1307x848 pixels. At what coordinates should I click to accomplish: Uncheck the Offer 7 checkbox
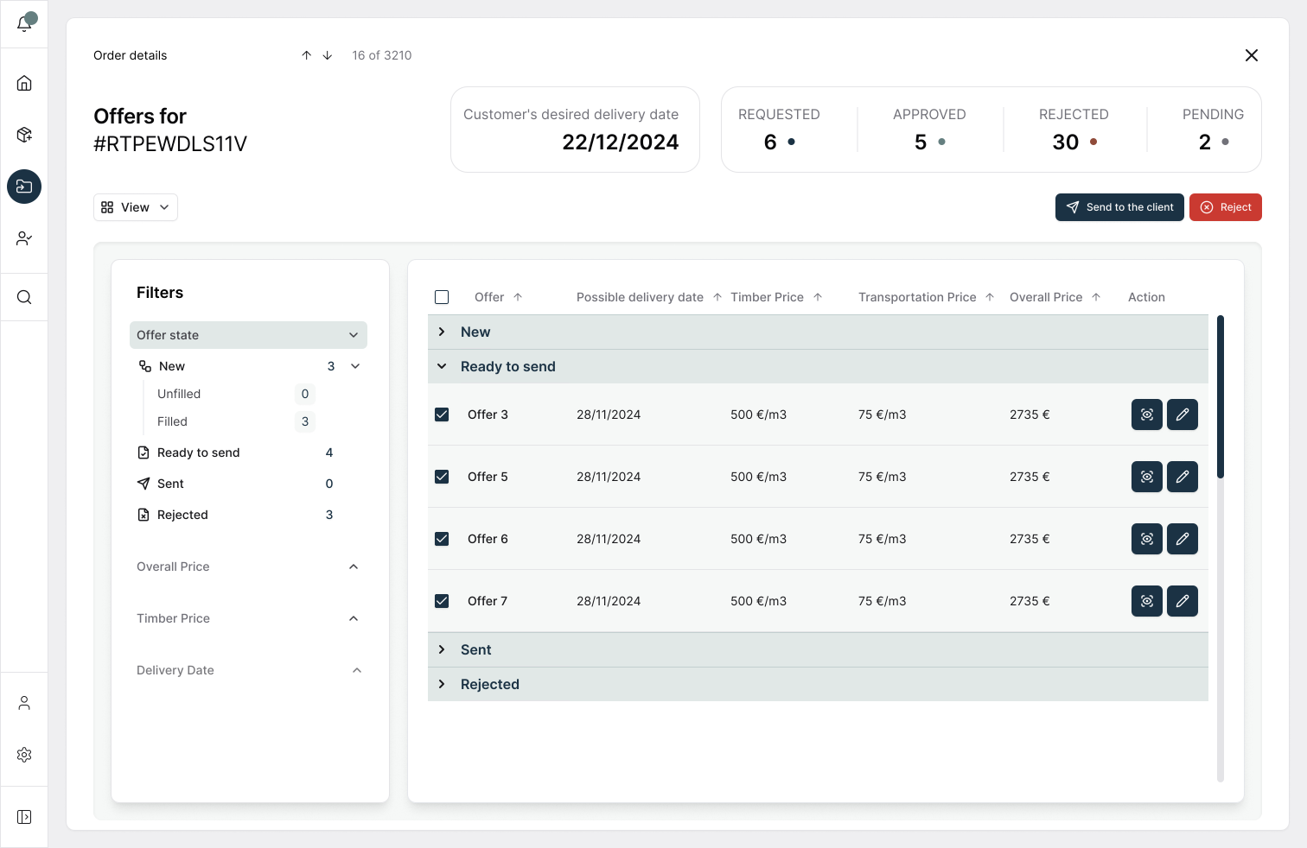(442, 601)
